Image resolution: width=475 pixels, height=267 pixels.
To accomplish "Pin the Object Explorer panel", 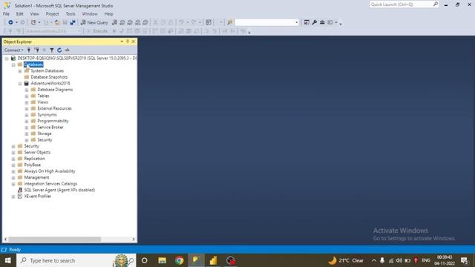I will pyautogui.click(x=128, y=42).
